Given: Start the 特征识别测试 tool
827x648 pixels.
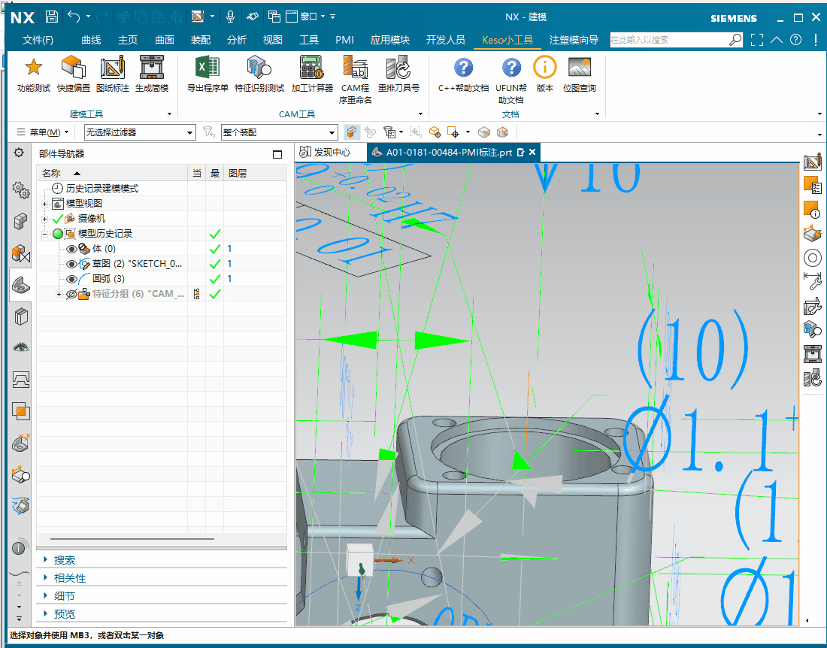Looking at the screenshot, I should click(259, 67).
